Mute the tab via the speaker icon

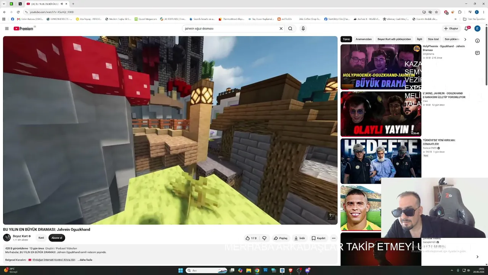(62, 4)
